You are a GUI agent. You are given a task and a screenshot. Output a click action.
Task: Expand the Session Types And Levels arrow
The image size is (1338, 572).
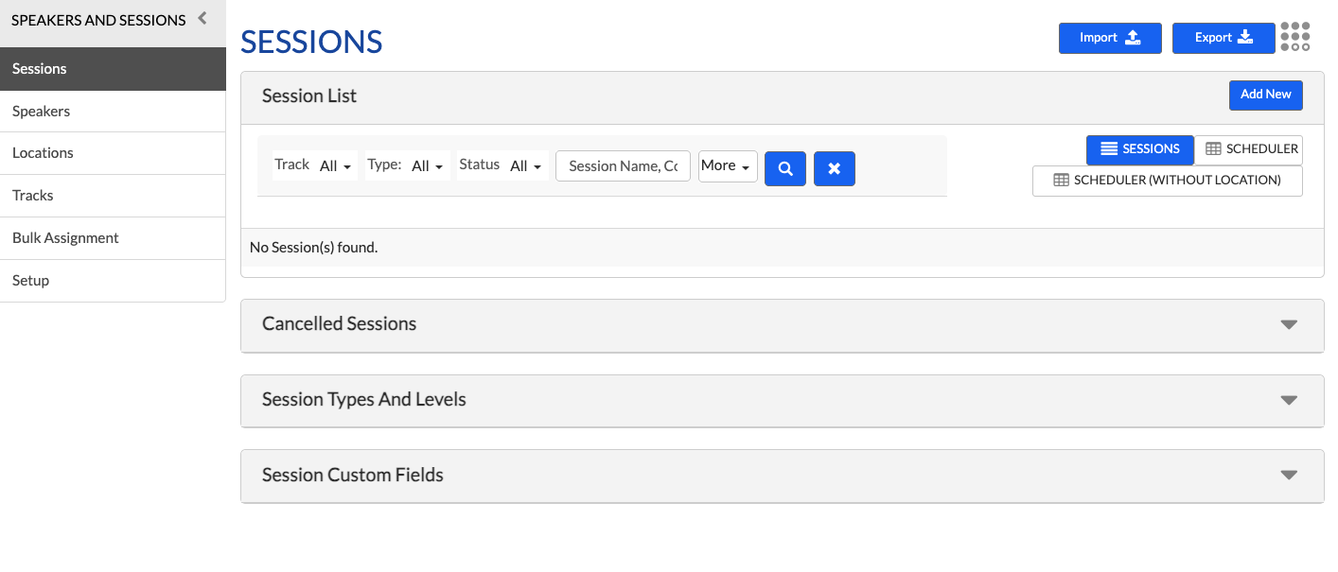(1288, 400)
